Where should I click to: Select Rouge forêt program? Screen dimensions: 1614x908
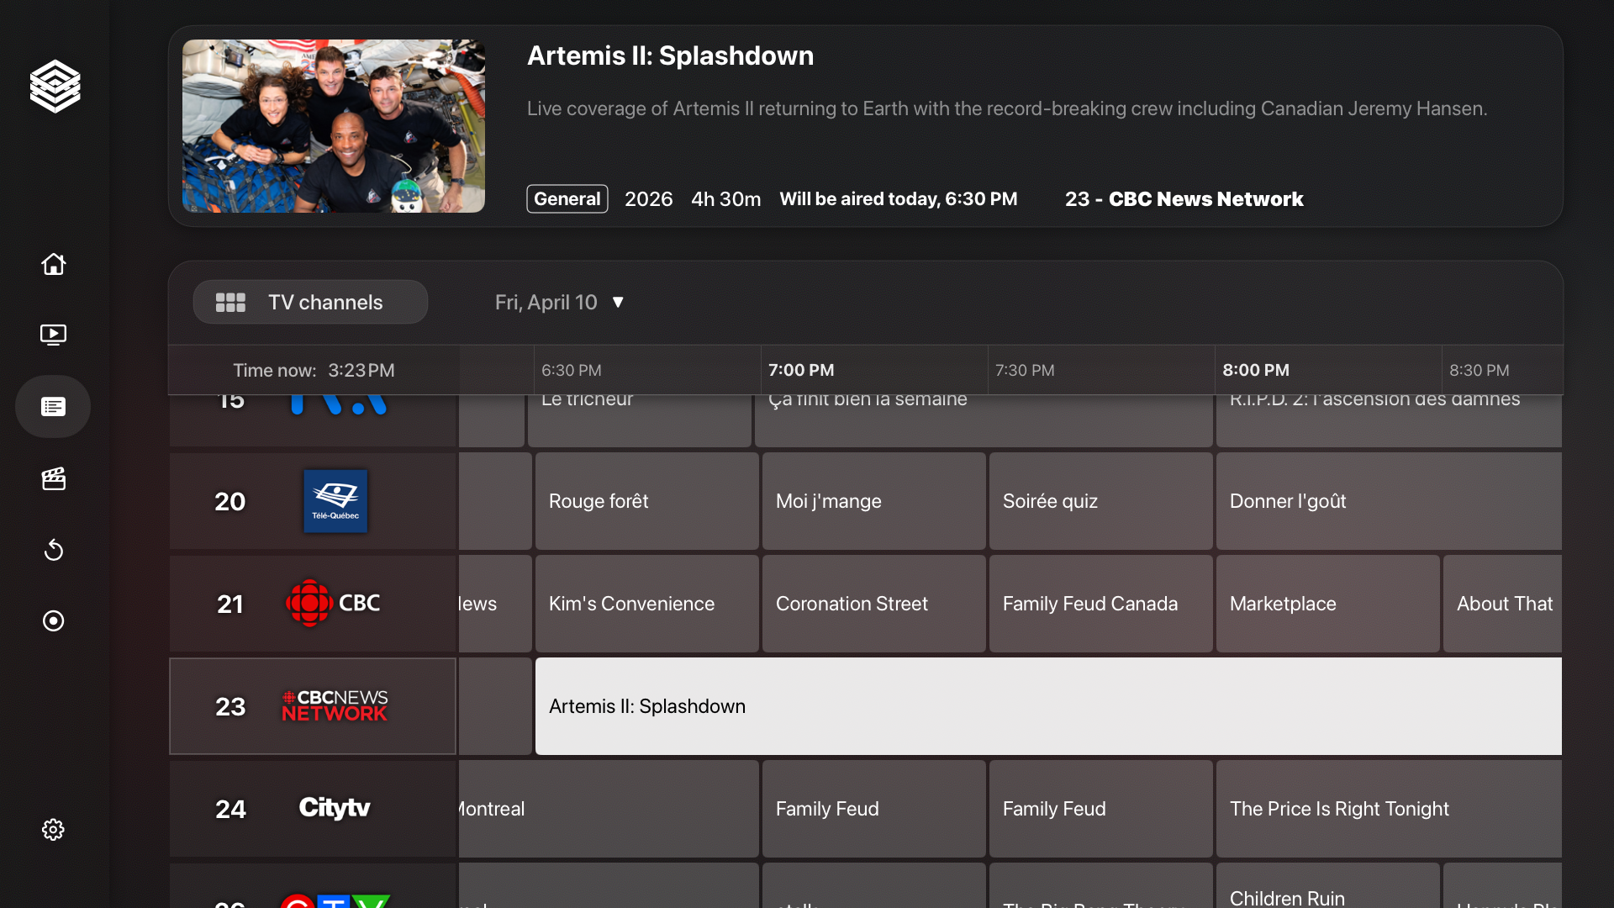647,502
